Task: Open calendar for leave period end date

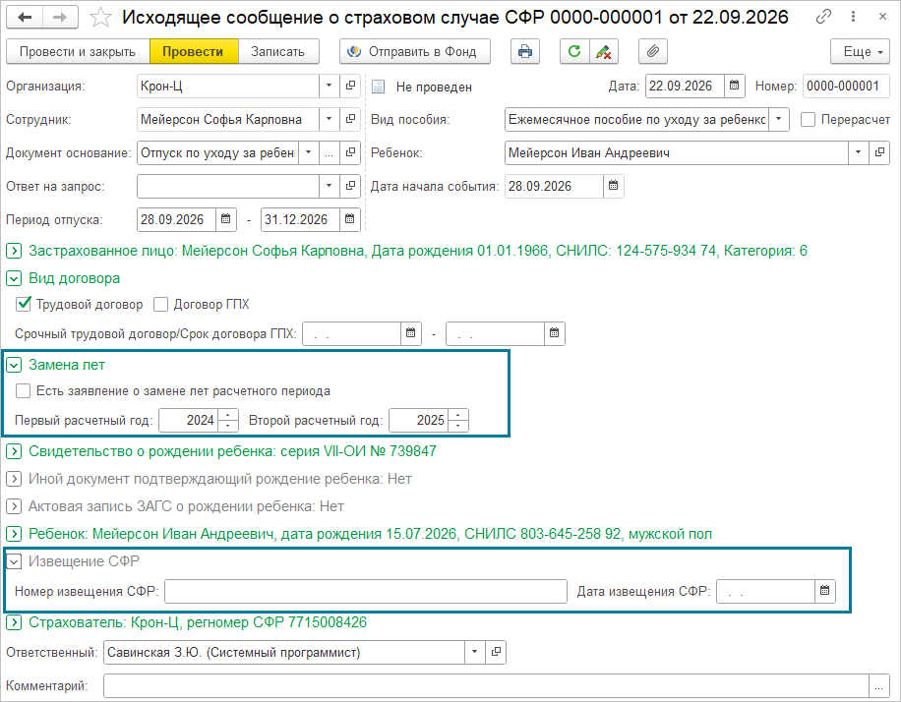Action: (x=350, y=219)
